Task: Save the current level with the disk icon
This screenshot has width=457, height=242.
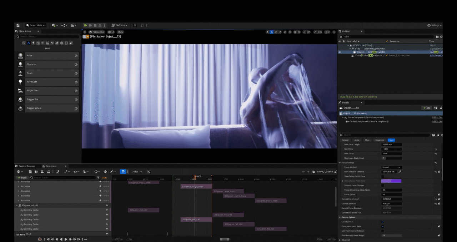Action: coord(18,25)
